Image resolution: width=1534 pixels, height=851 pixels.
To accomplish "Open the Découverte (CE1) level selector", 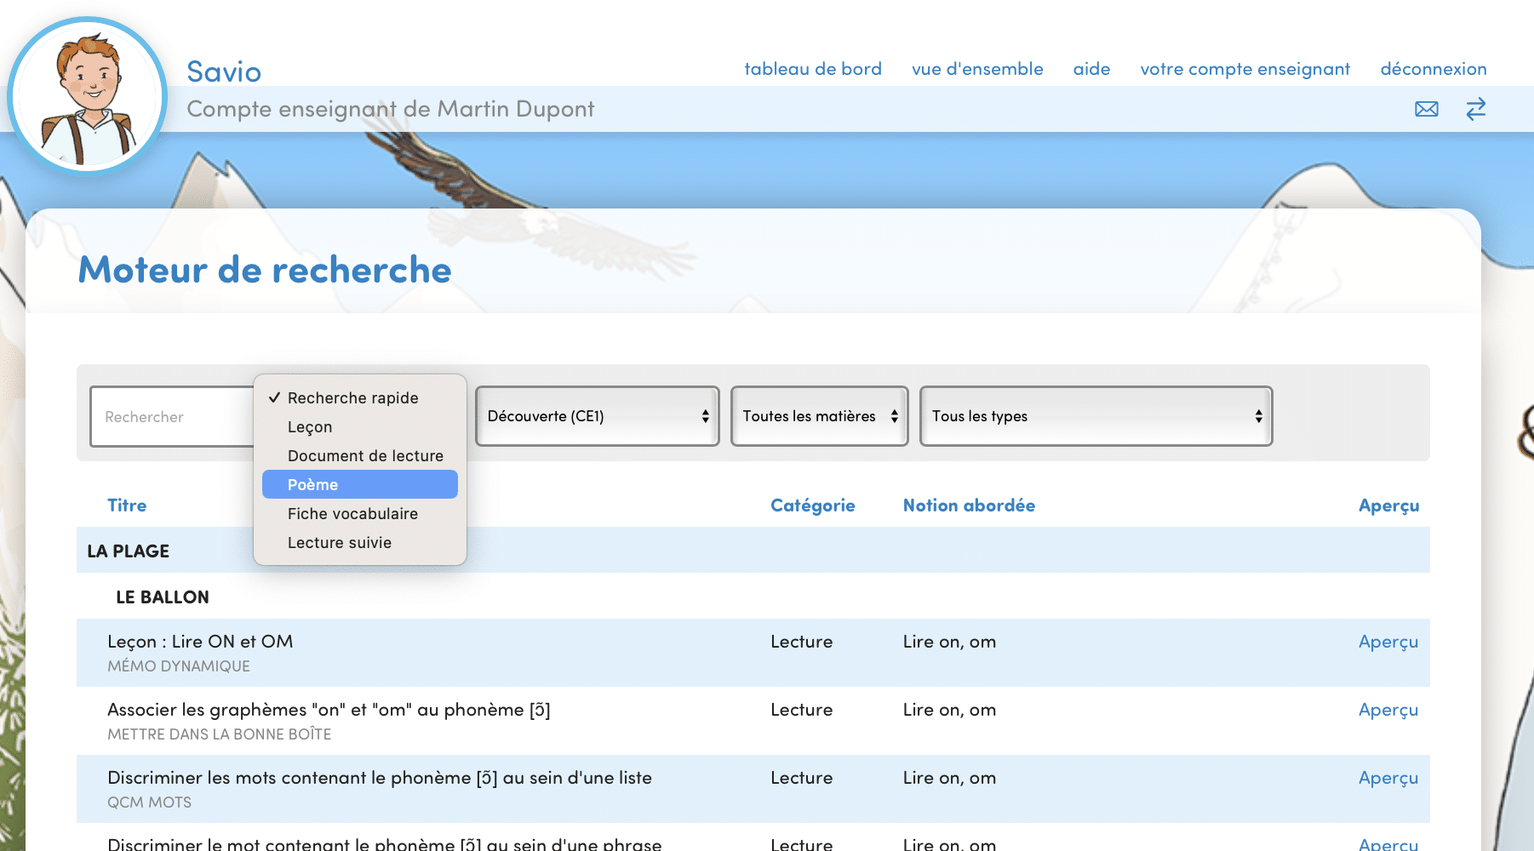I will coord(597,416).
